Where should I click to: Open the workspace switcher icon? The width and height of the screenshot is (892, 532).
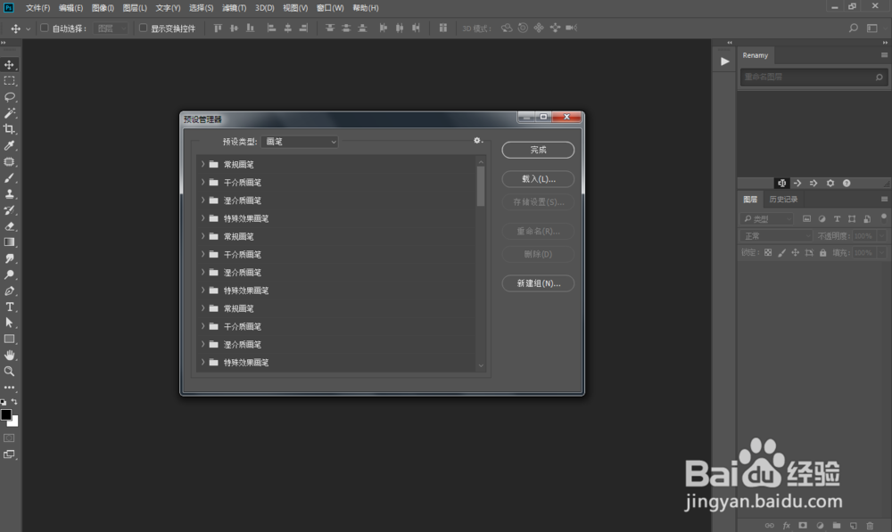(x=872, y=28)
